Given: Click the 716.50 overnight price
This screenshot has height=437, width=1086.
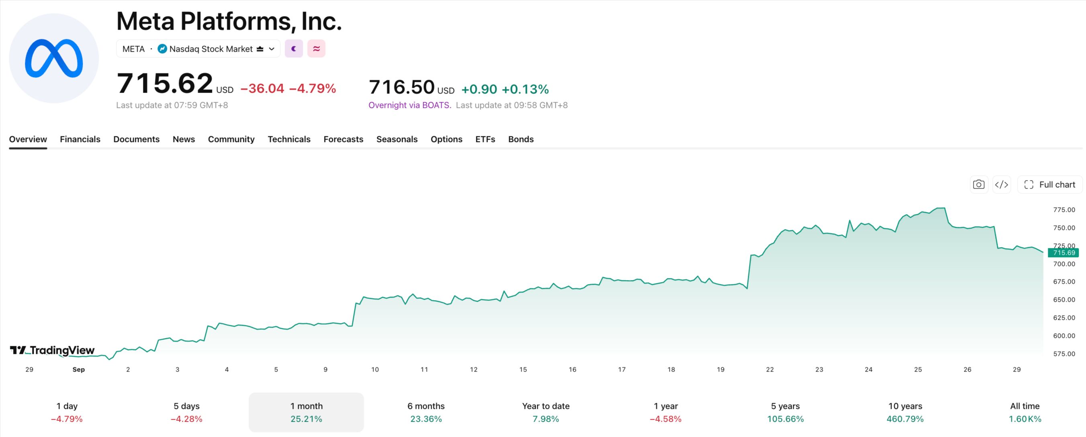Looking at the screenshot, I should (x=411, y=87).
